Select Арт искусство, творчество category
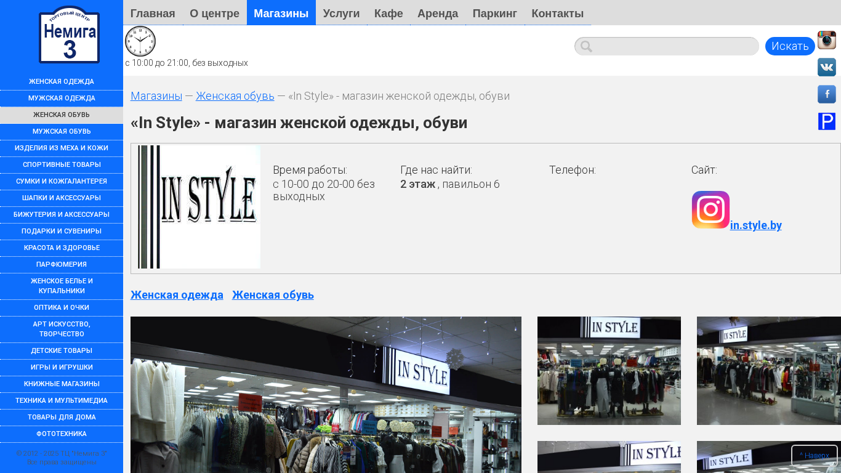 [62, 329]
